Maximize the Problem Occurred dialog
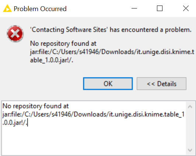 pos(160,8)
